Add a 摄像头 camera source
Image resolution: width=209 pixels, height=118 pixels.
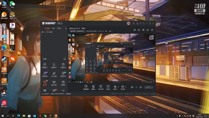[x=93, y=87]
